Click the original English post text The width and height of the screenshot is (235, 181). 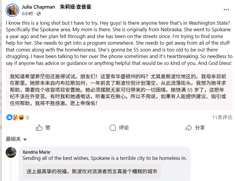pyautogui.click(x=119, y=43)
